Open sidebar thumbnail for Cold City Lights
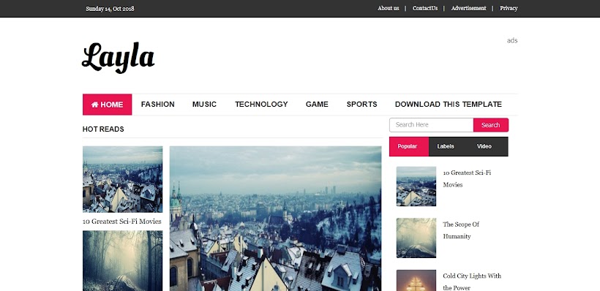Image resolution: width=600 pixels, height=291 pixels. (x=416, y=280)
